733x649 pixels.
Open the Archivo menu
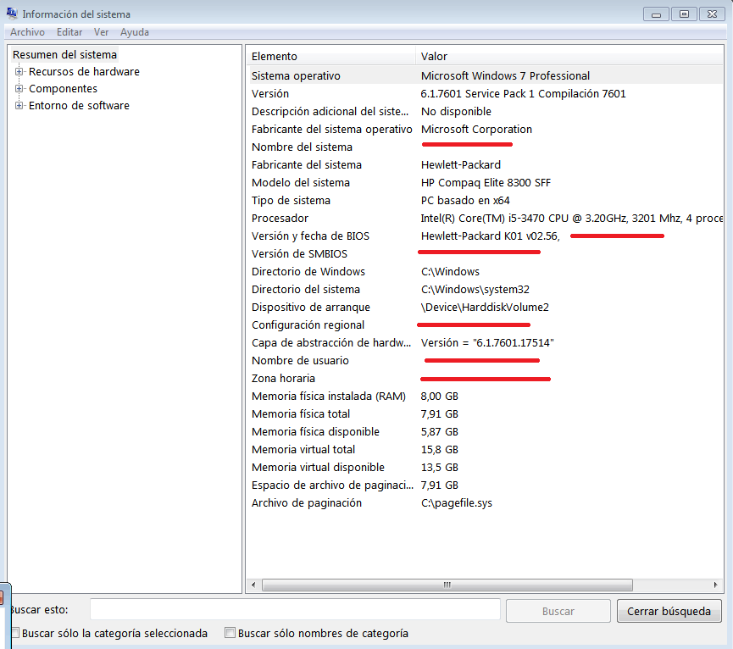point(28,32)
